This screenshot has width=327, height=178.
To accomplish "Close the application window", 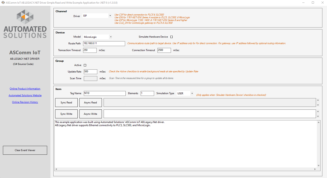I will tap(323, 3).
